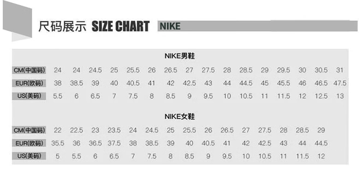The height and width of the screenshot is (173, 359).
Task: Click EUR size 47.5 in men's table
Action: tap(340, 83)
